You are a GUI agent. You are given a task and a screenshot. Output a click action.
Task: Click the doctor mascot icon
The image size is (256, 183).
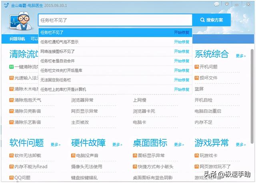pos(20,20)
